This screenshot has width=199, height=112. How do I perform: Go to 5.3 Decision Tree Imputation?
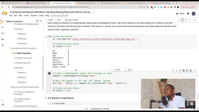pyautogui.click(x=25, y=106)
